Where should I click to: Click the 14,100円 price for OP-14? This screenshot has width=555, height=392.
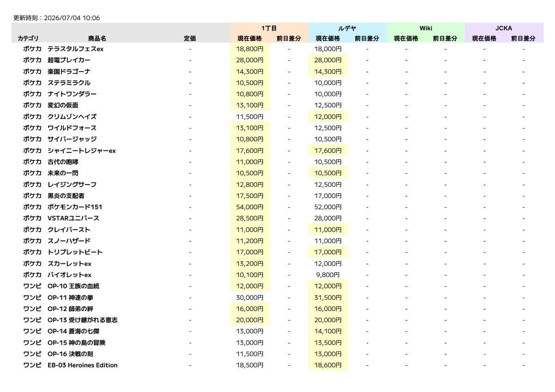328,331
